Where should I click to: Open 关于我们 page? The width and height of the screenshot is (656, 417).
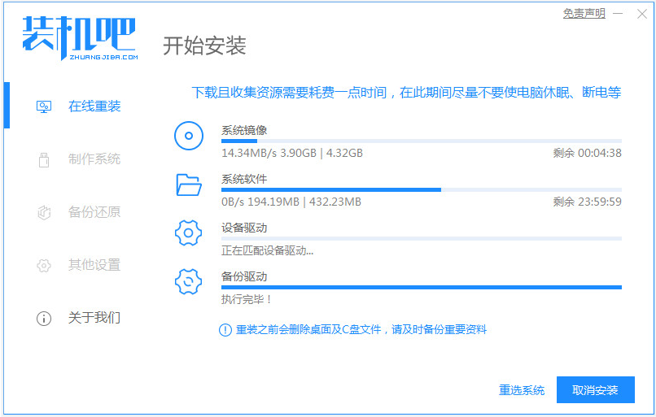pyautogui.click(x=94, y=318)
